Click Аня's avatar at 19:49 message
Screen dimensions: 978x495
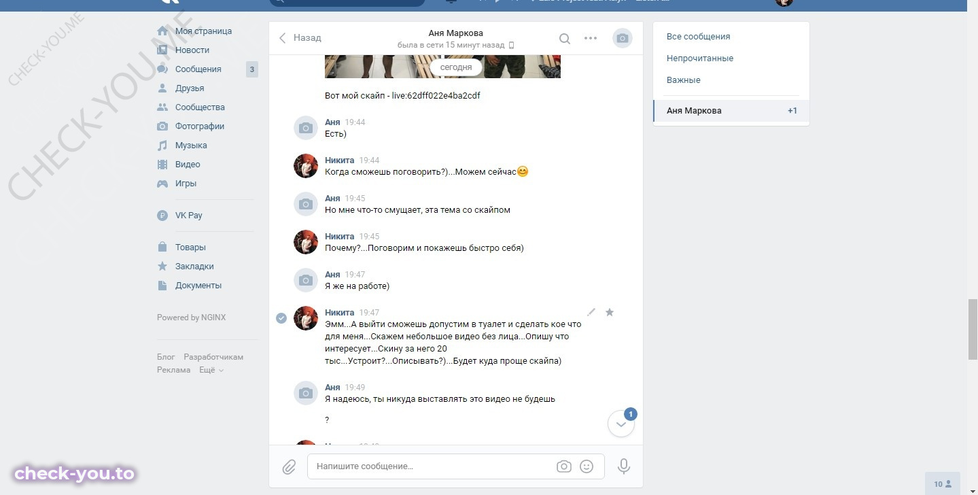coord(306,394)
